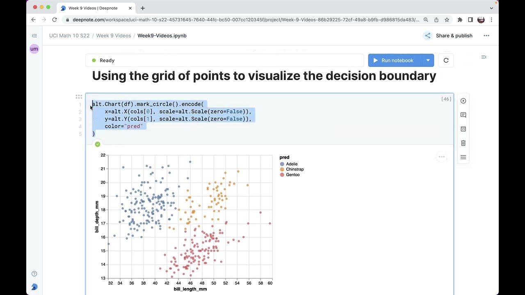
Task: Click the Deepnote logo at bottom left
Action: [x=34, y=287]
